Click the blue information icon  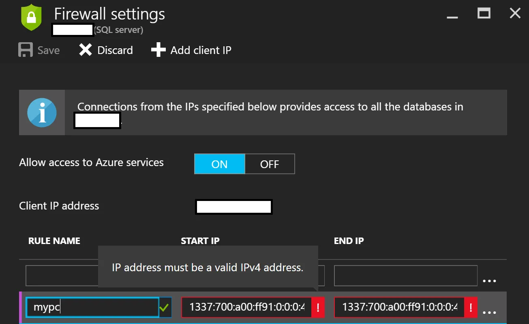point(42,112)
